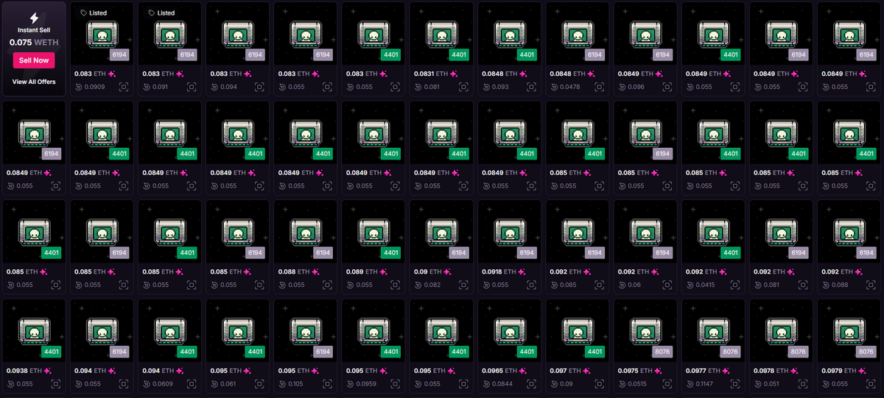Open the NFT thumbnail priced 0.0938 ETH

point(34,331)
